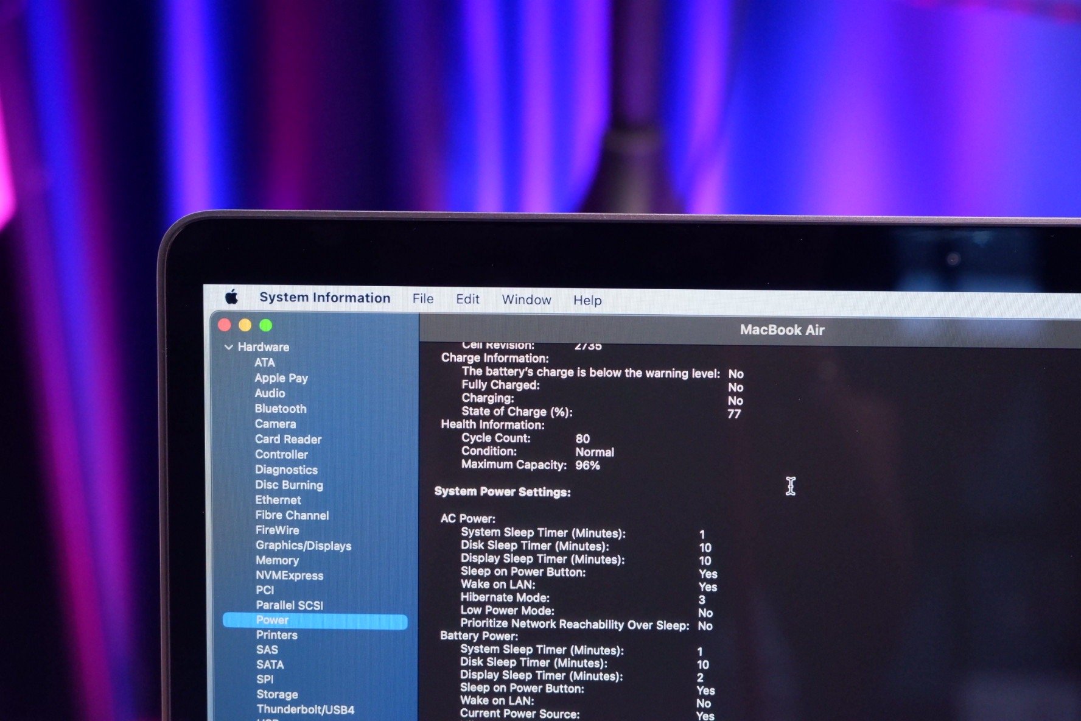Click the Battery Power heading
1081x721 pixels.
(x=479, y=636)
